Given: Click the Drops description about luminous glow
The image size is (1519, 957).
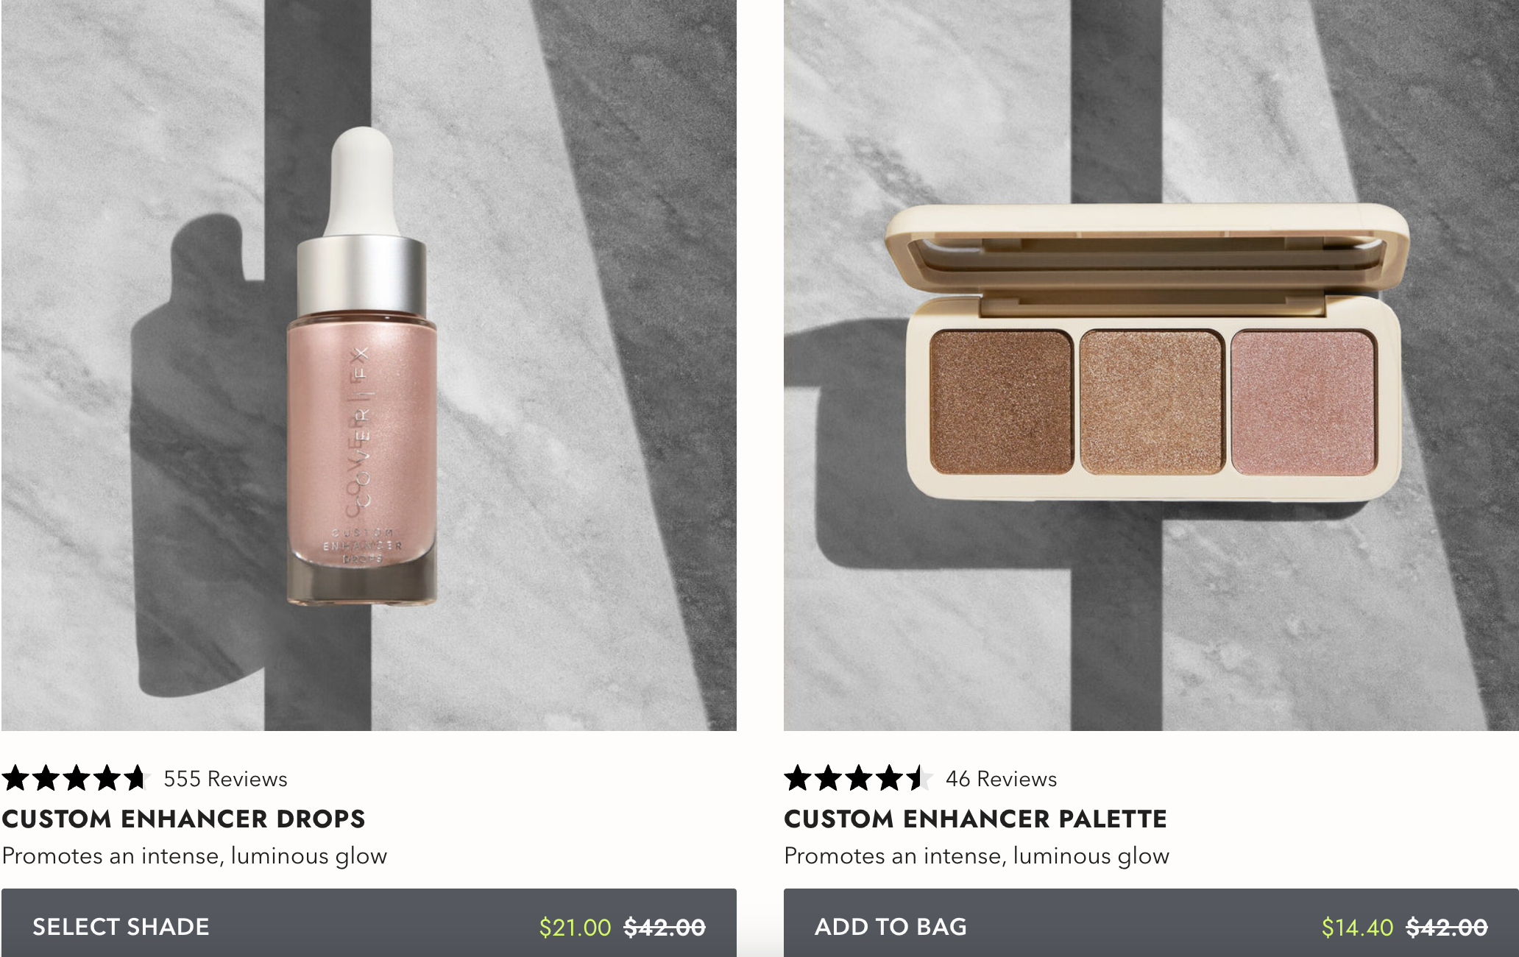Looking at the screenshot, I should (x=194, y=856).
